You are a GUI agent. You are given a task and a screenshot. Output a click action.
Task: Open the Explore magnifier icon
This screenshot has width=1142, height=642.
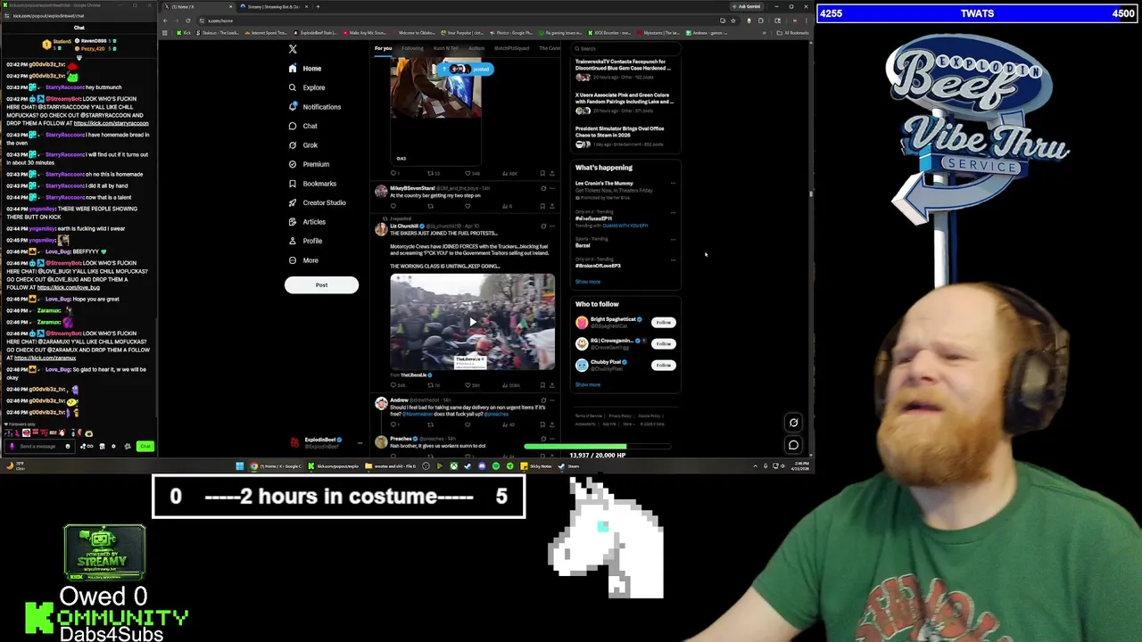(293, 87)
